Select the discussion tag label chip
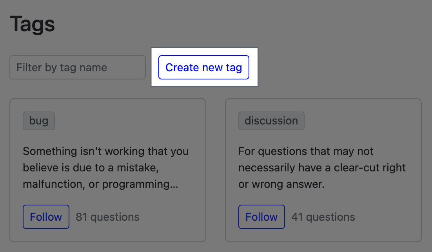 click(271, 121)
